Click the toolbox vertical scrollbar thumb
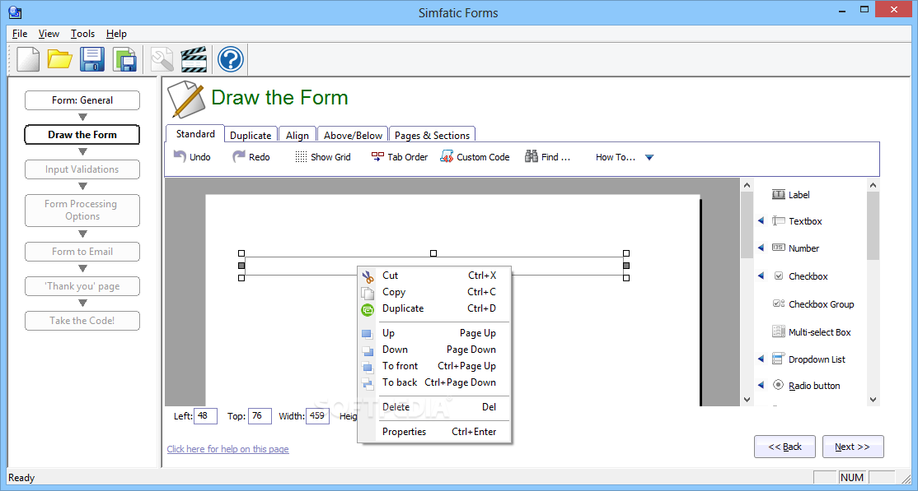 873,225
